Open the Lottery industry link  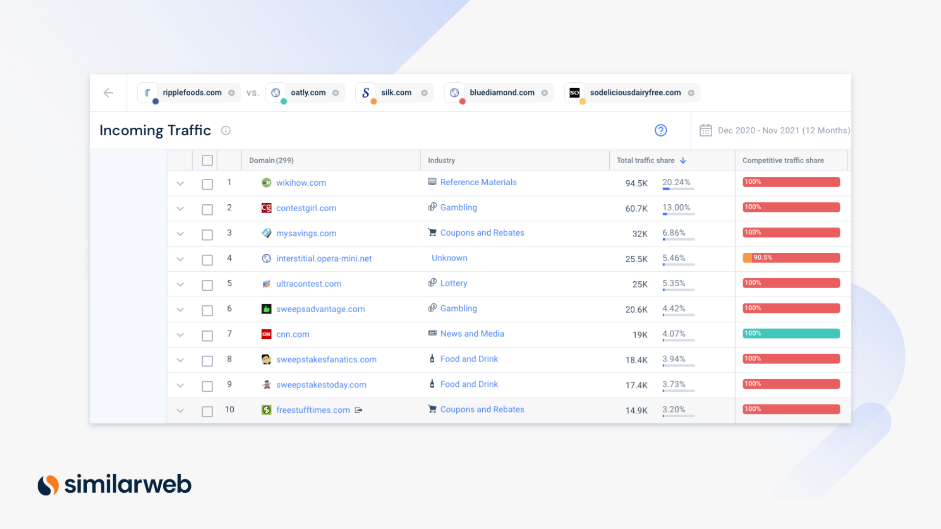453,283
